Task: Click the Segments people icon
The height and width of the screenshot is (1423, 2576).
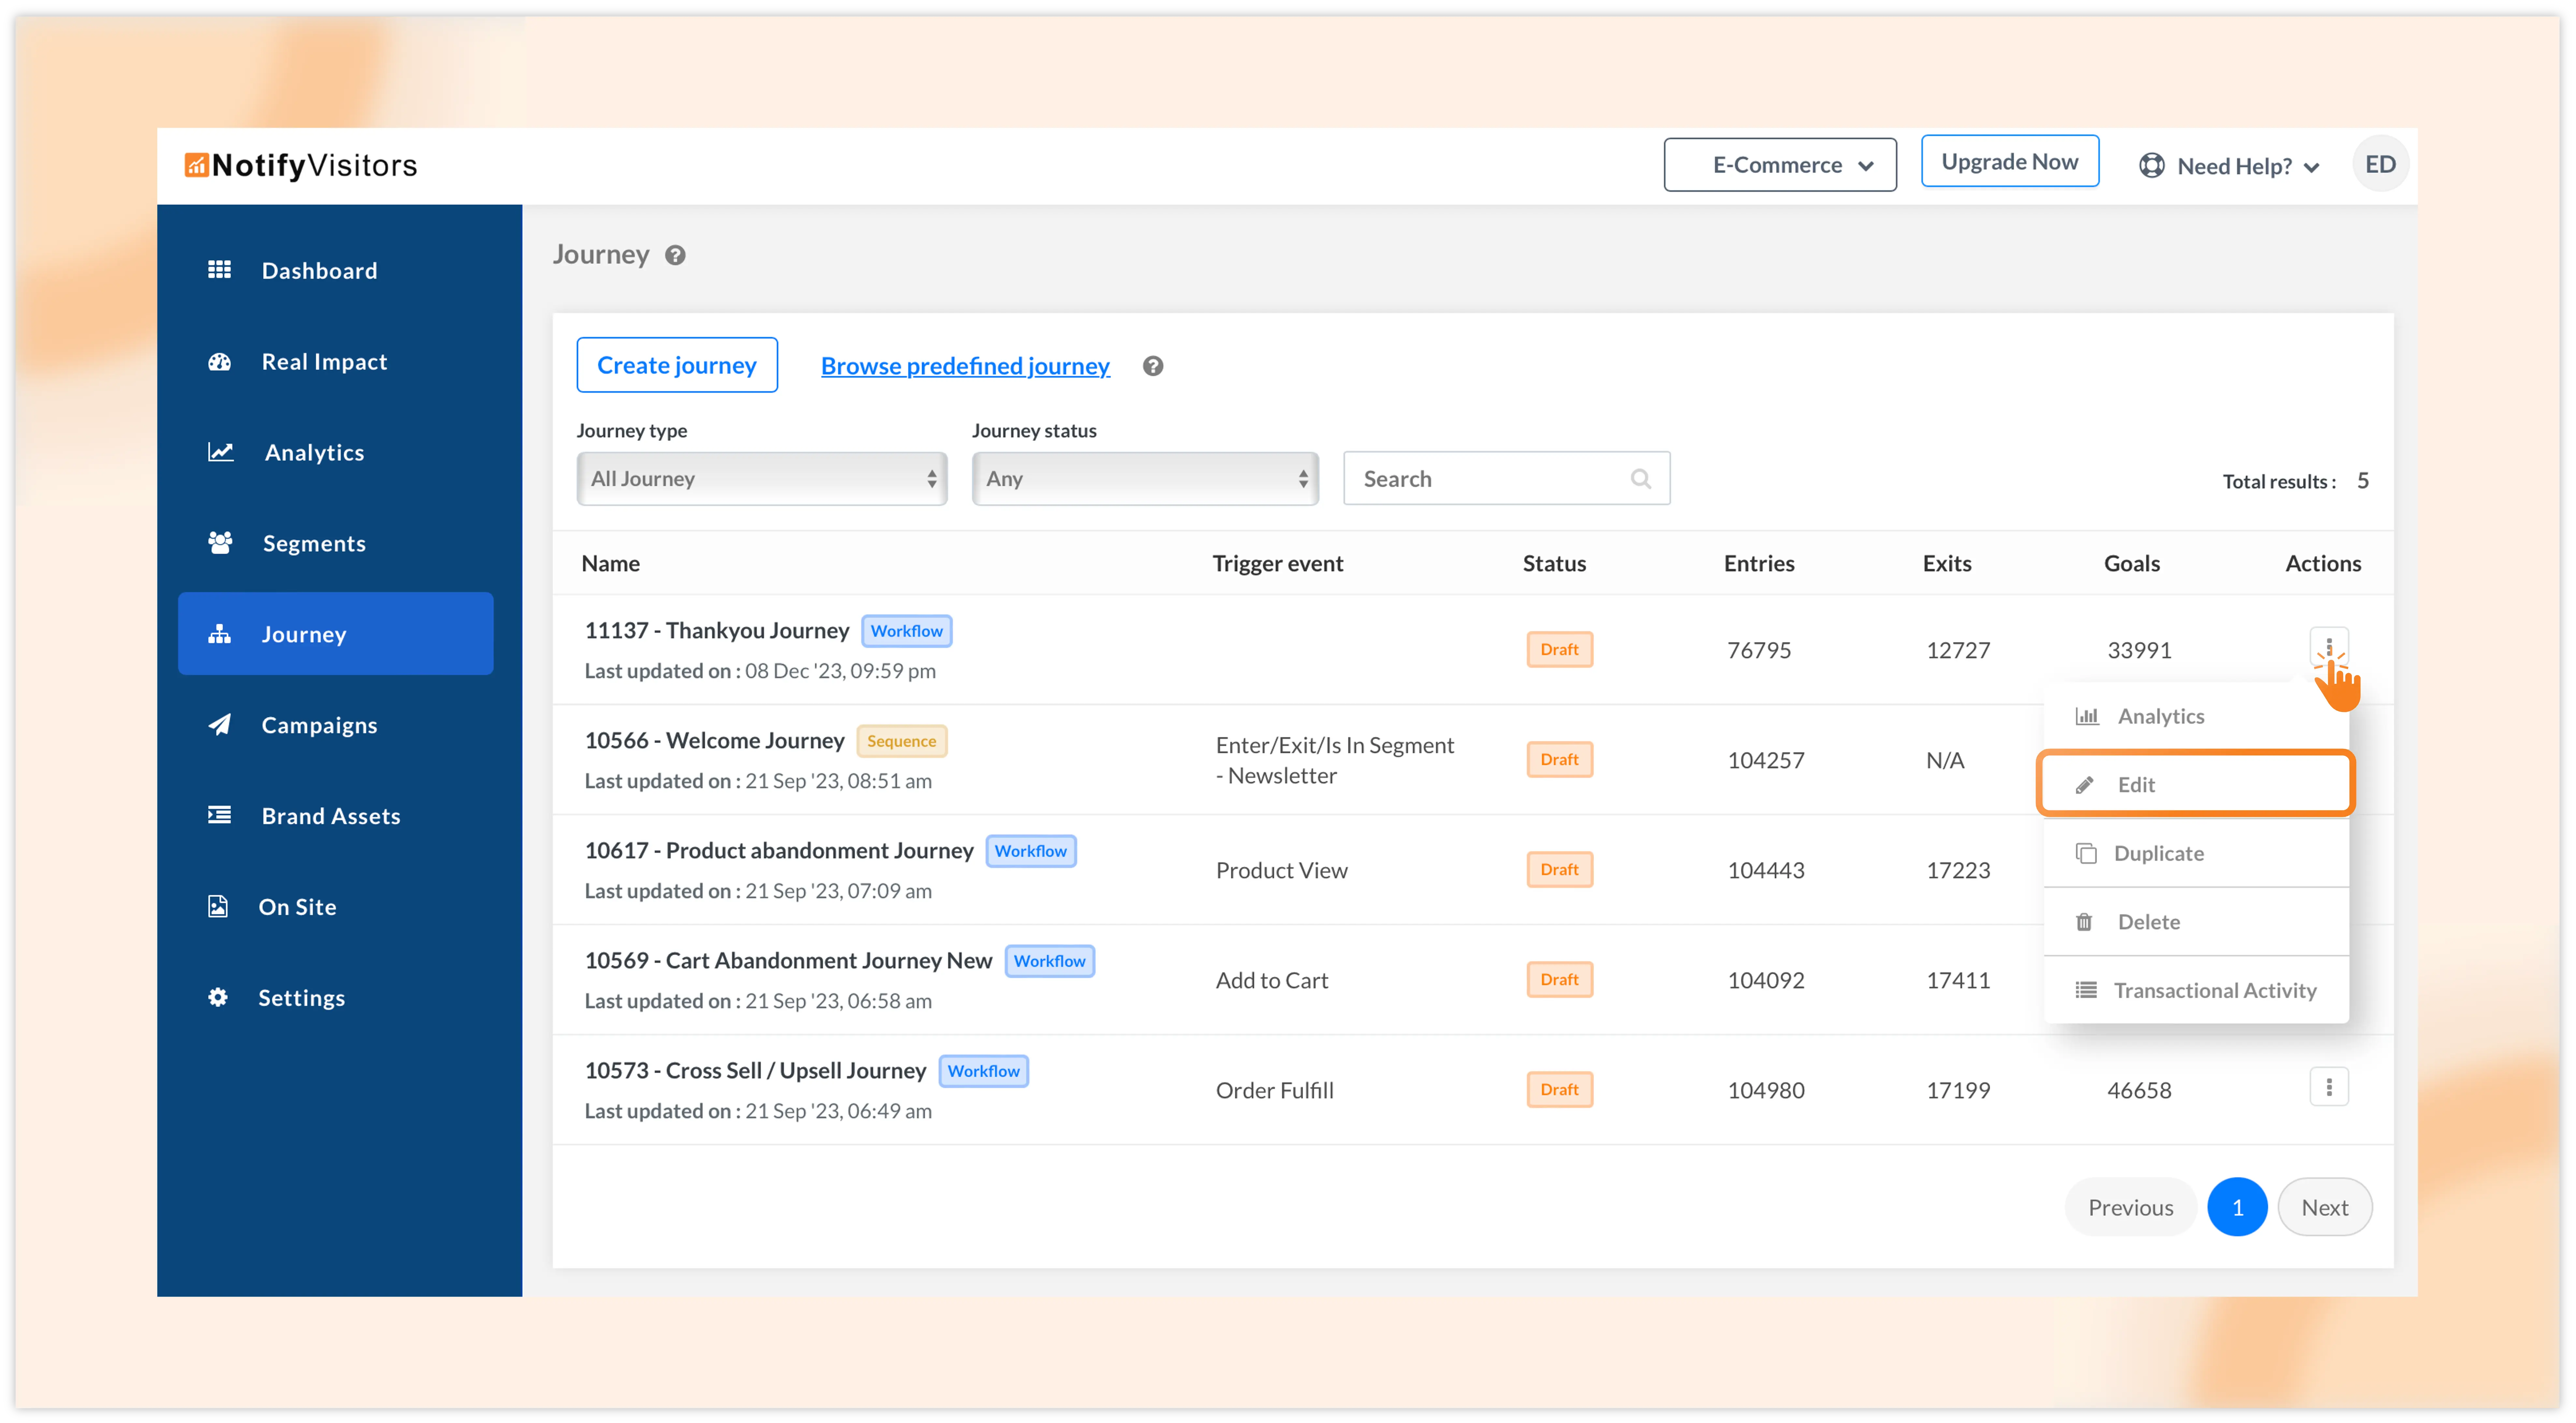Action: (x=220, y=543)
